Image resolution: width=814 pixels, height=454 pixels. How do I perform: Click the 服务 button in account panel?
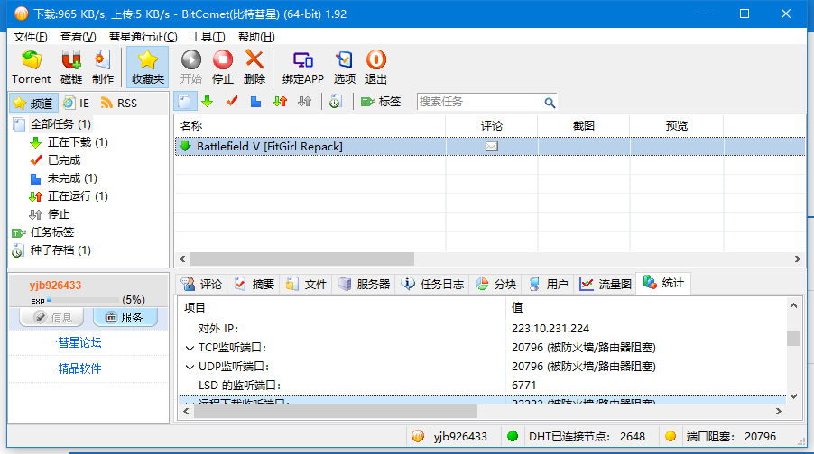[x=125, y=317]
